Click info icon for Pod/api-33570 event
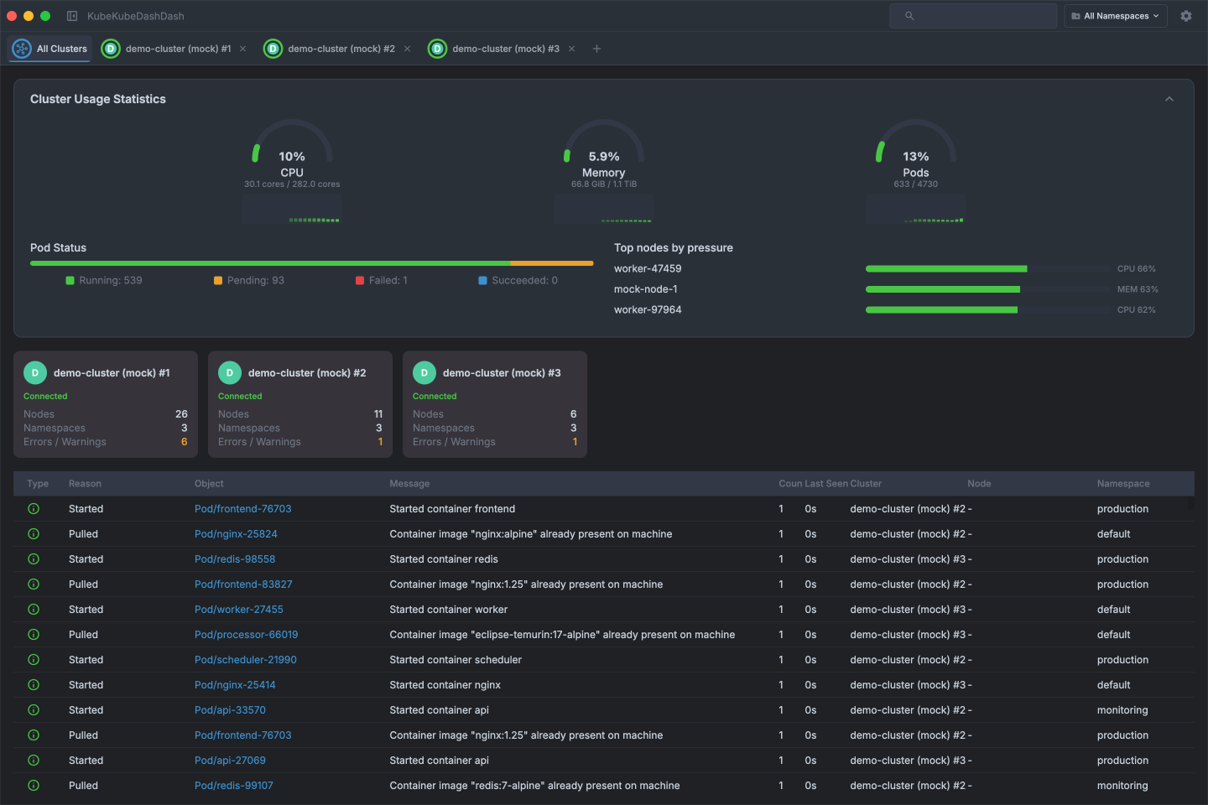This screenshot has width=1208, height=805. [x=34, y=710]
